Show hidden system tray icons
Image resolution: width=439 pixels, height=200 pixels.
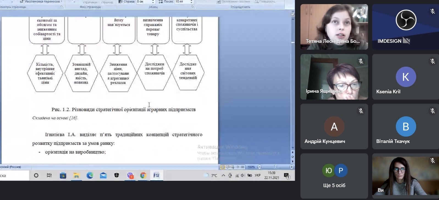(223, 175)
